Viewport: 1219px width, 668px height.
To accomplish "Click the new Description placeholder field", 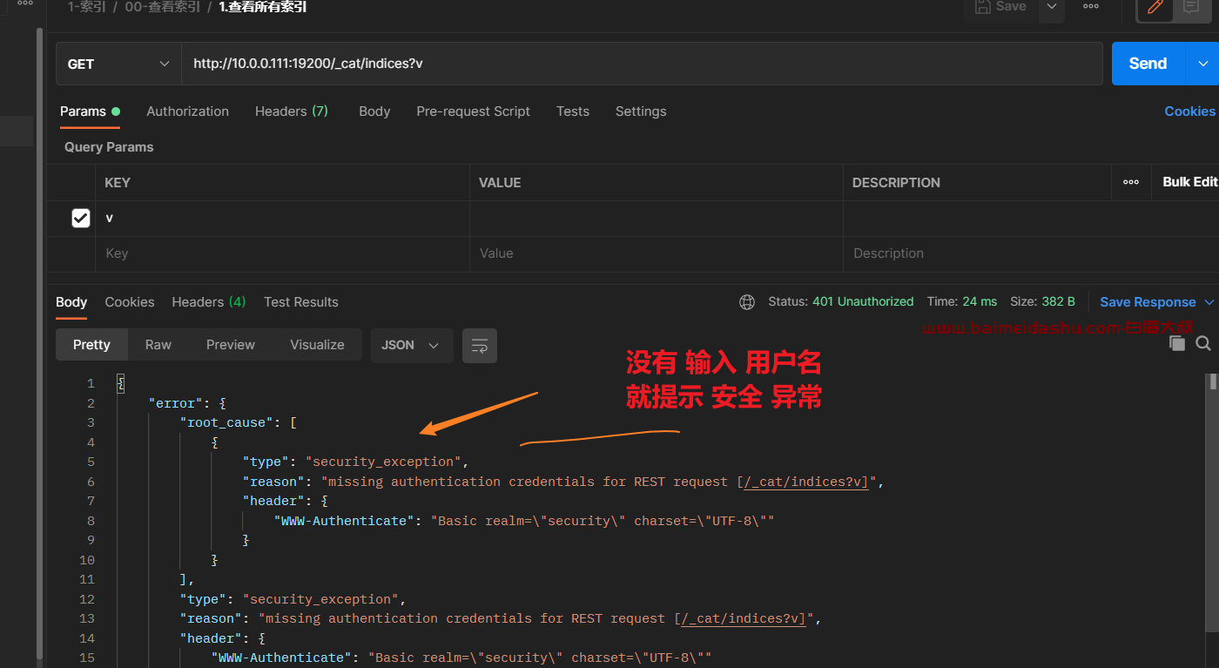I will click(1031, 253).
